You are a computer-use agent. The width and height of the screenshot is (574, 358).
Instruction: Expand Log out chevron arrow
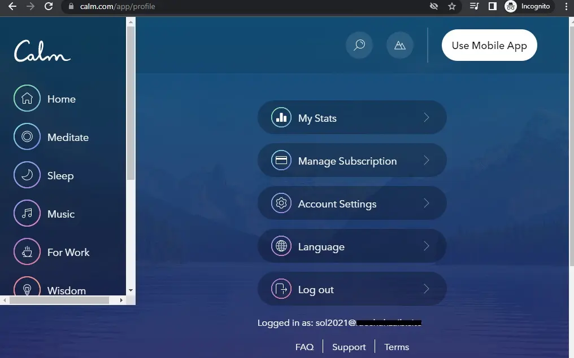click(x=426, y=289)
